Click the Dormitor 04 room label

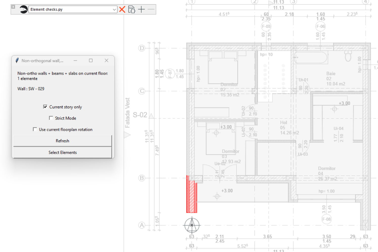coord(327,173)
